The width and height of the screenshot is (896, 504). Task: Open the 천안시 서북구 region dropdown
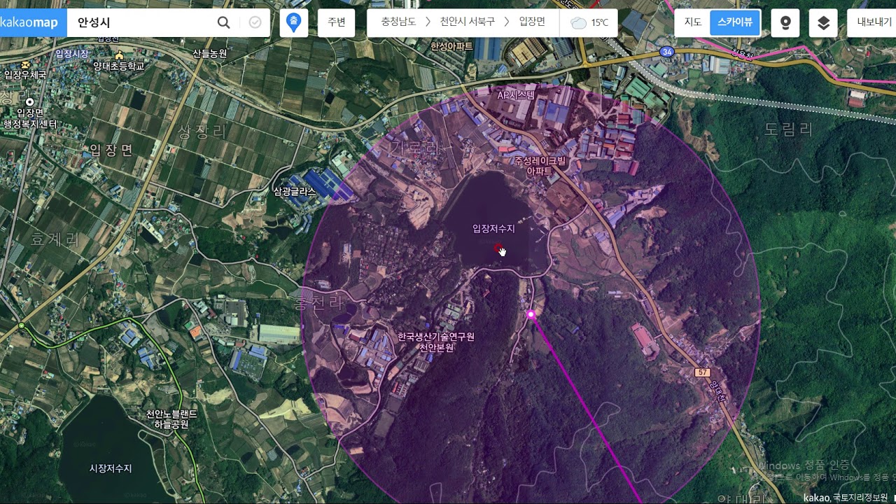pyautogui.click(x=466, y=22)
